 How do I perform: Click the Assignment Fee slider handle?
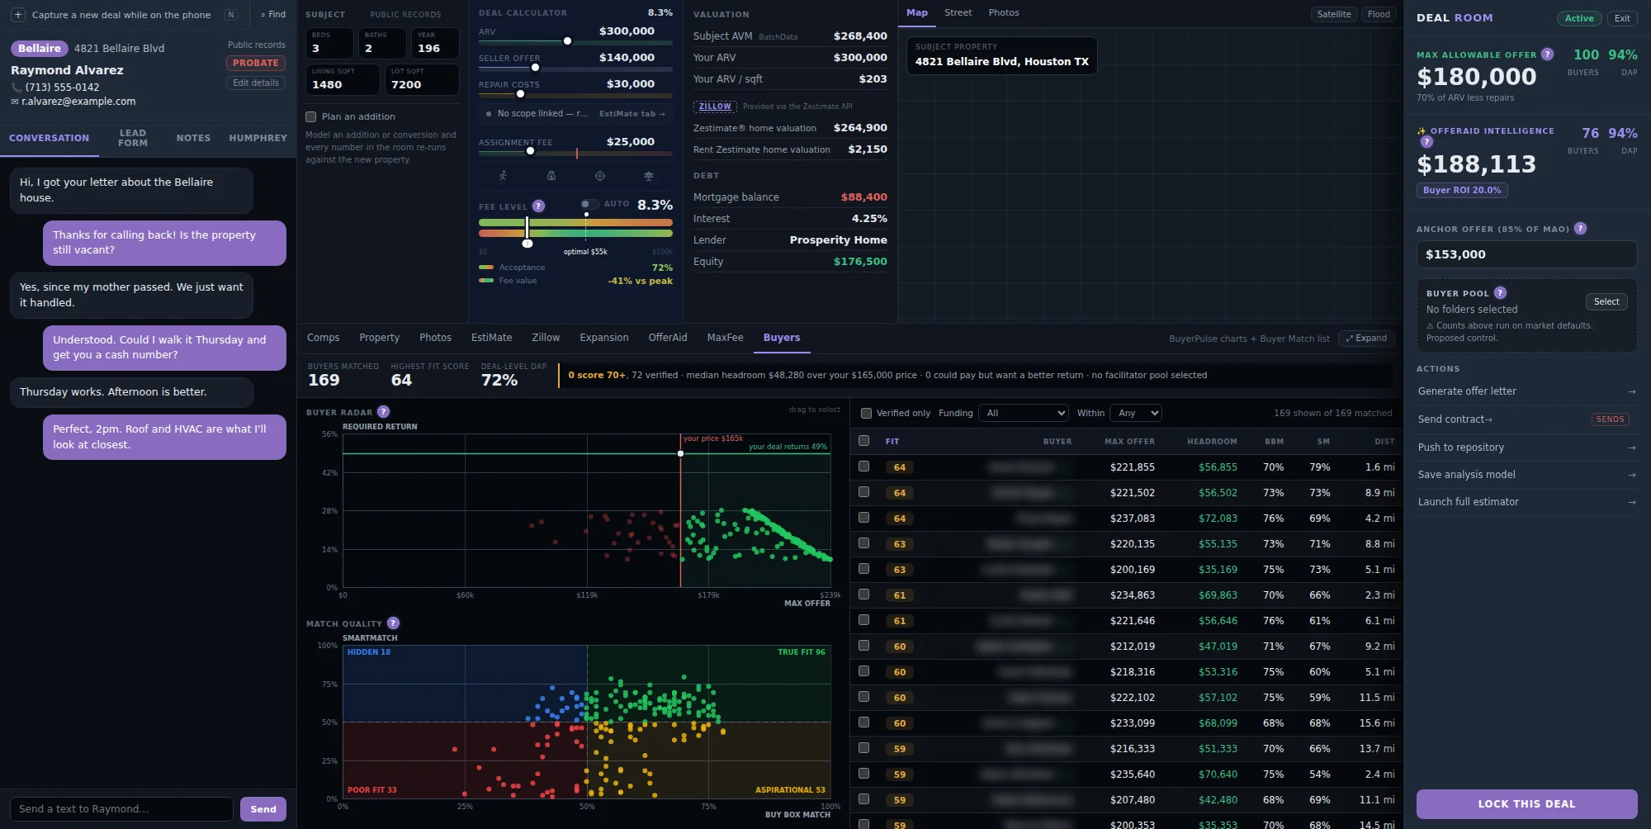coord(530,151)
